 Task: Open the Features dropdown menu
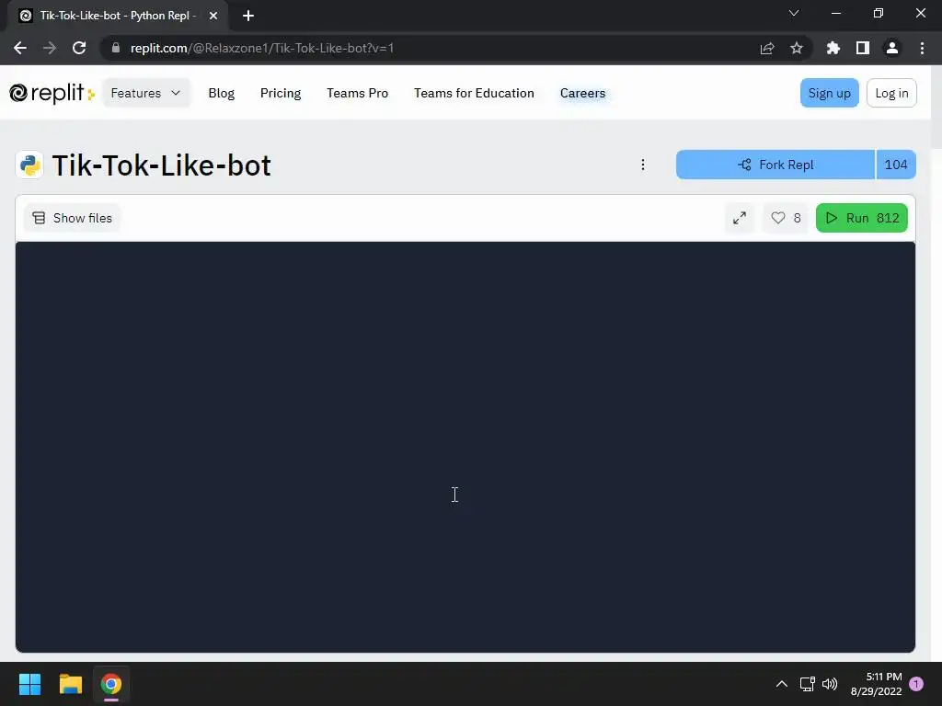146,93
